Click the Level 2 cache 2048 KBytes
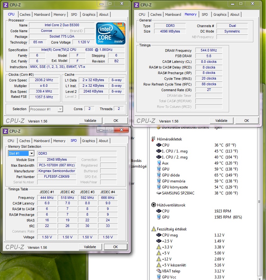 [93, 91]
